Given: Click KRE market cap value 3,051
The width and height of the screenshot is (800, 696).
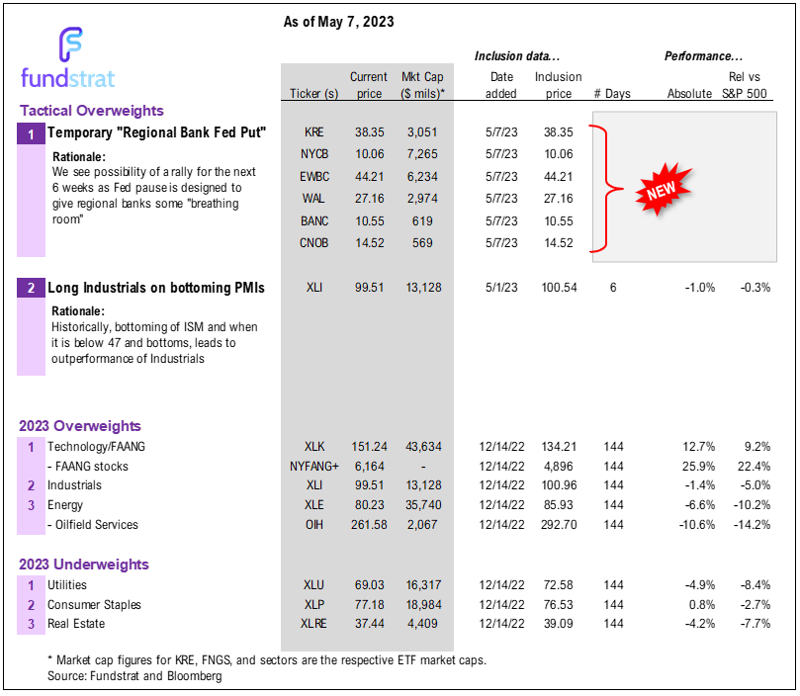Looking at the screenshot, I should [422, 132].
